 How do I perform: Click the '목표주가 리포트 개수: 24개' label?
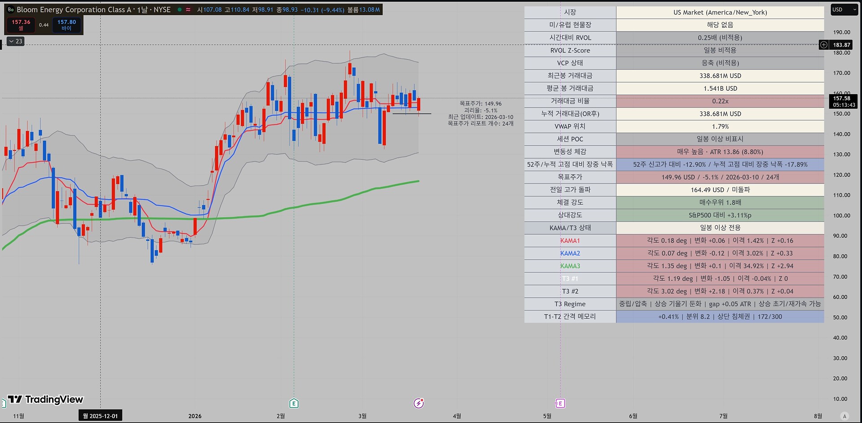point(480,123)
